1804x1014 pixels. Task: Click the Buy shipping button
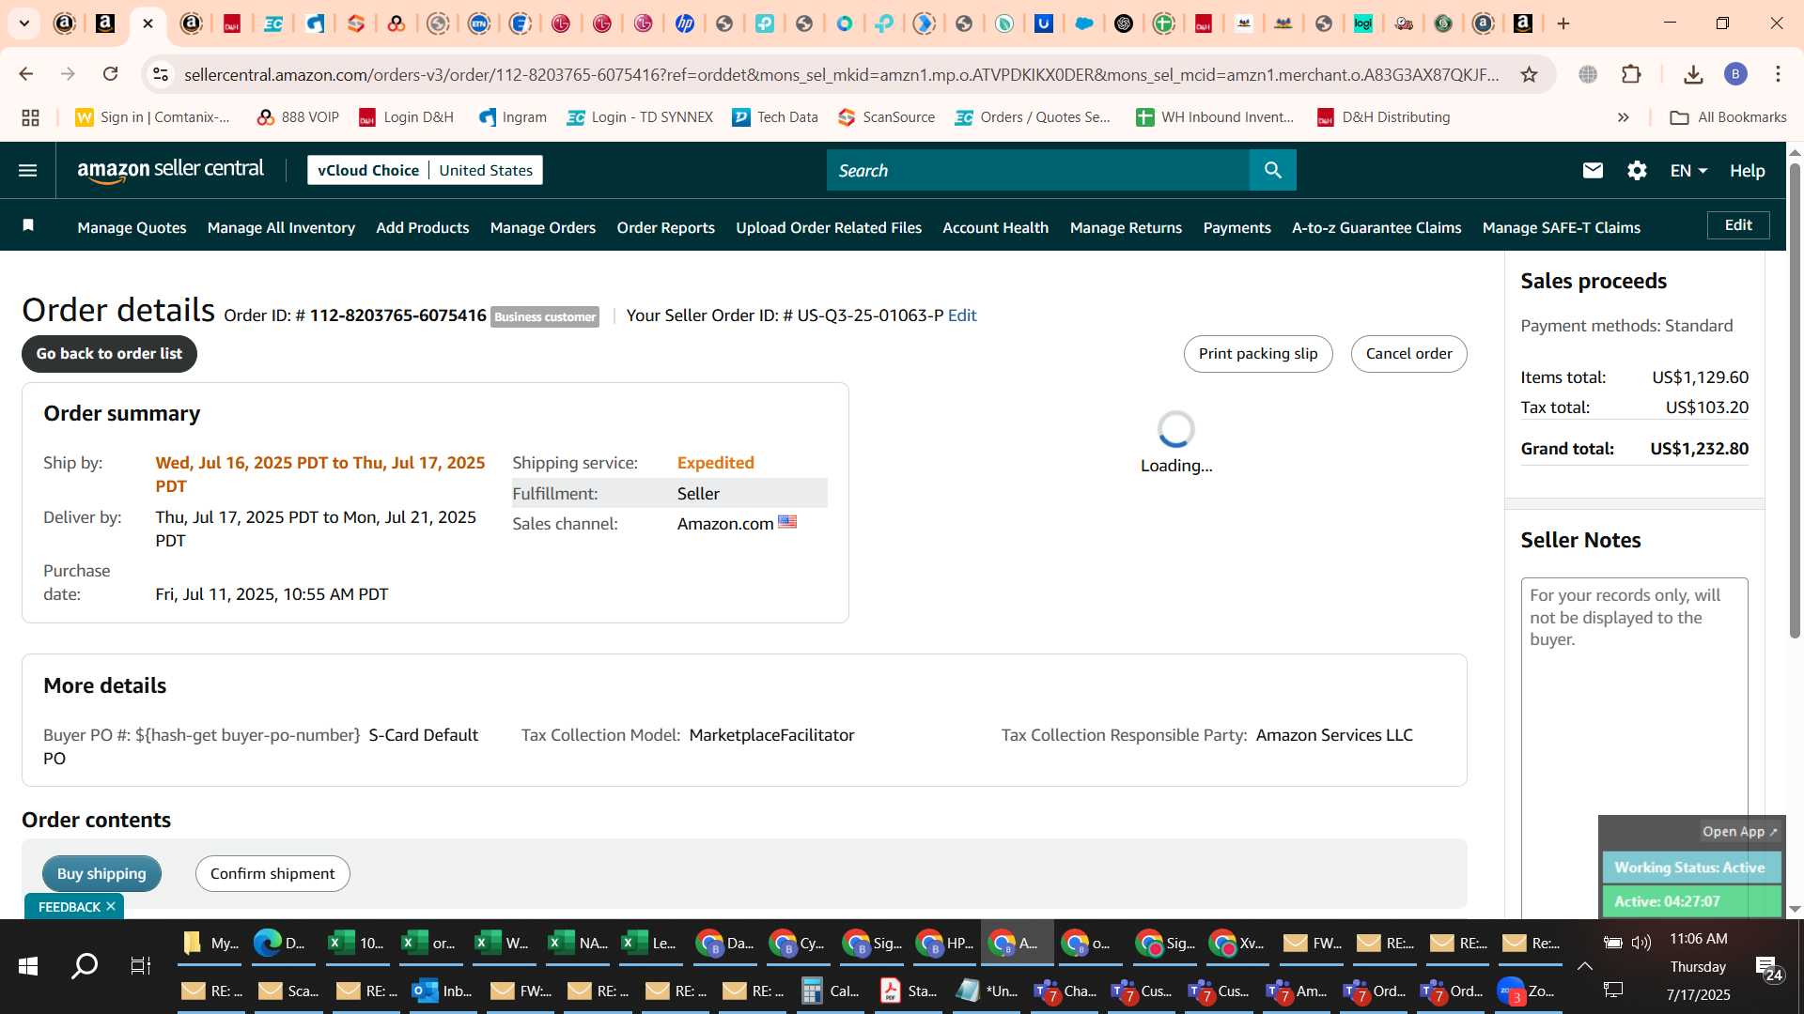click(x=101, y=873)
